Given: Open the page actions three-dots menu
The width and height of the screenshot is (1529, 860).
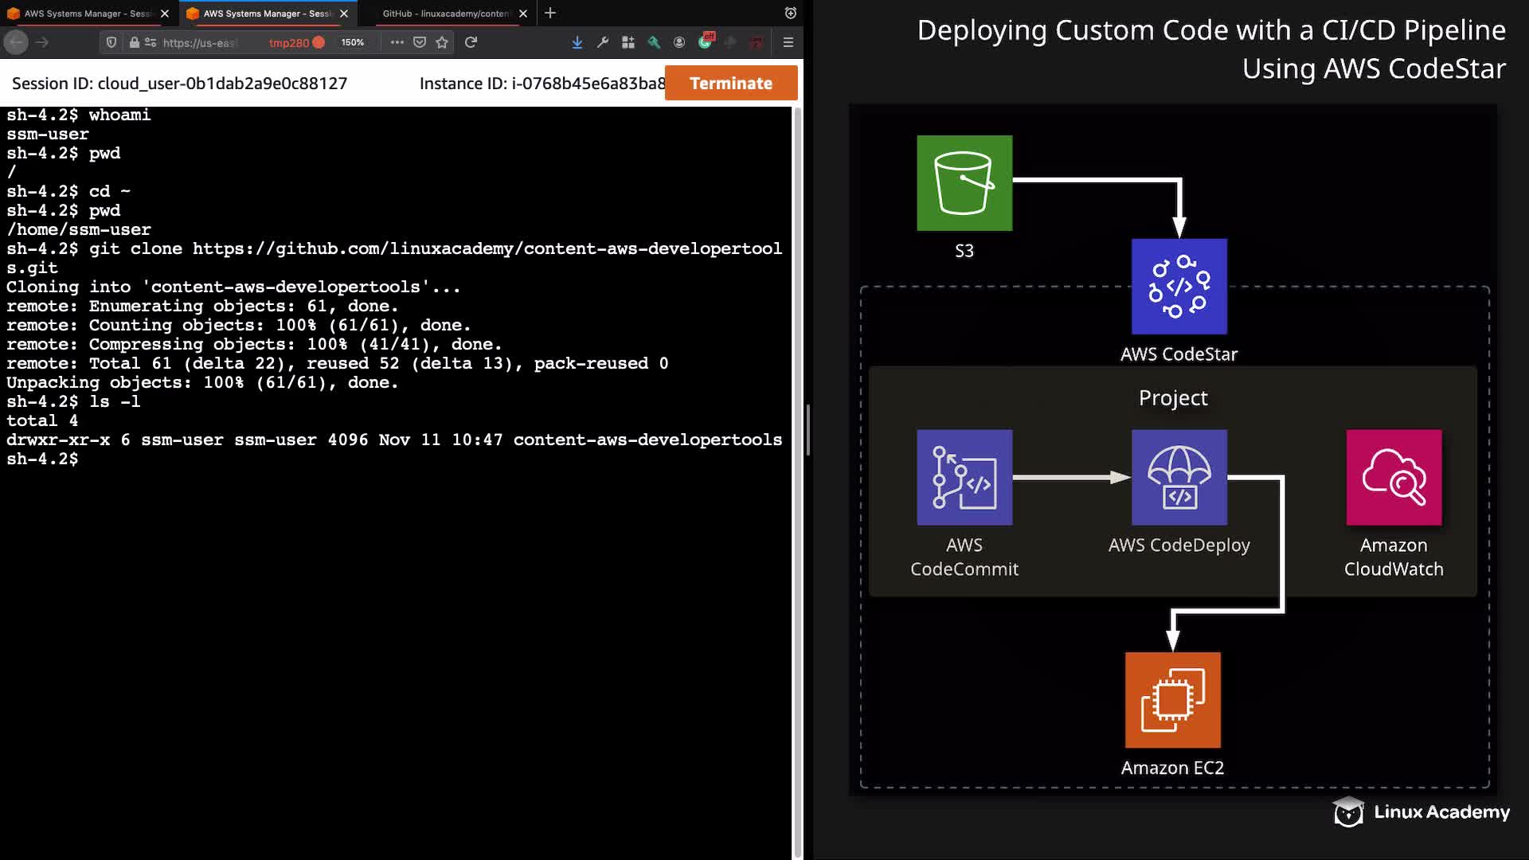Looking at the screenshot, I should click(x=397, y=42).
